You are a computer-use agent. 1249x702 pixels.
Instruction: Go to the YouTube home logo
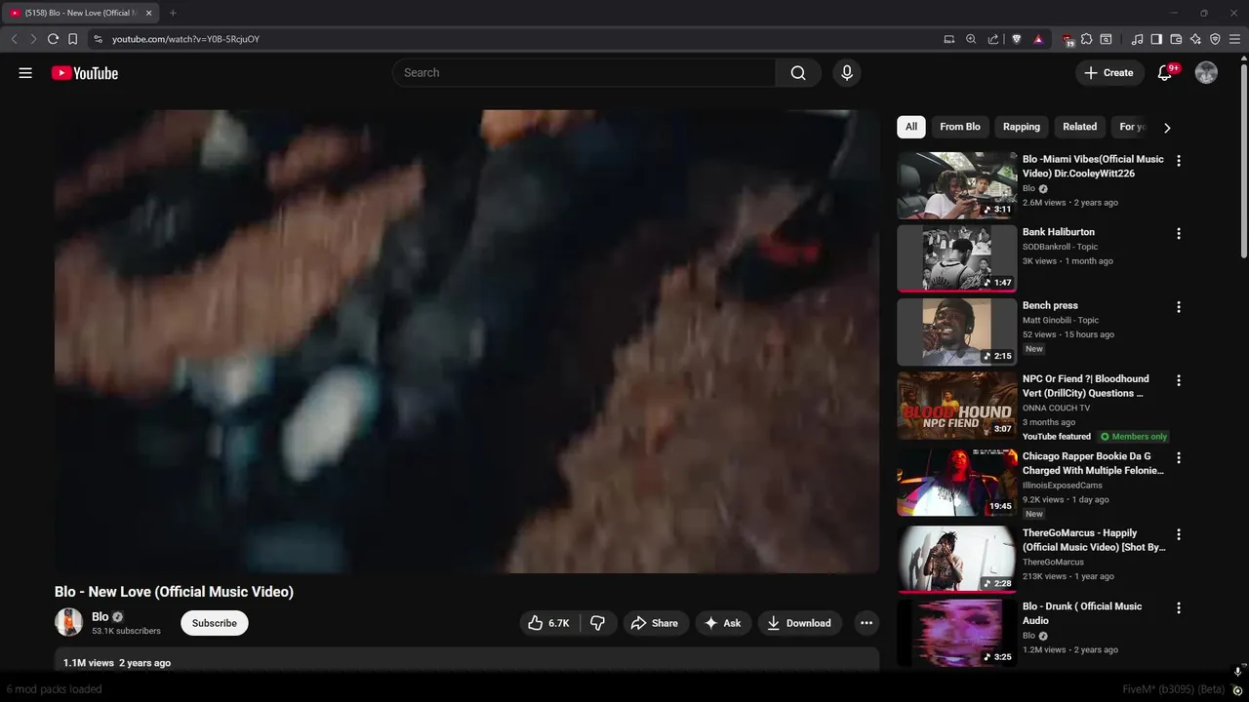coord(85,73)
